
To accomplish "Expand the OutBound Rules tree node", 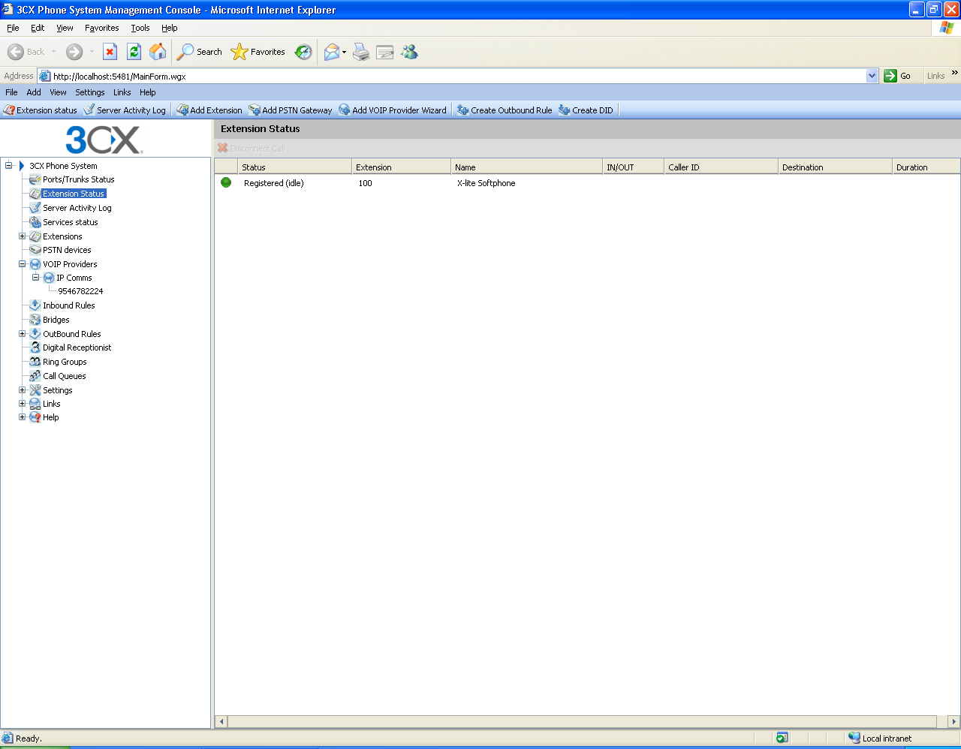I will [22, 334].
